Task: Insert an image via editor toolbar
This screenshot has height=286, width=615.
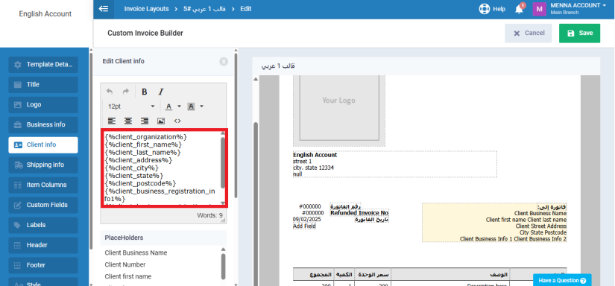Action: pos(161,121)
